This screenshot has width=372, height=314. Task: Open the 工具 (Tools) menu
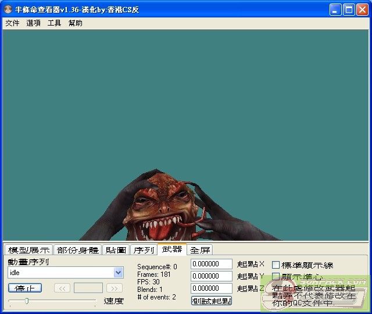tap(54, 23)
